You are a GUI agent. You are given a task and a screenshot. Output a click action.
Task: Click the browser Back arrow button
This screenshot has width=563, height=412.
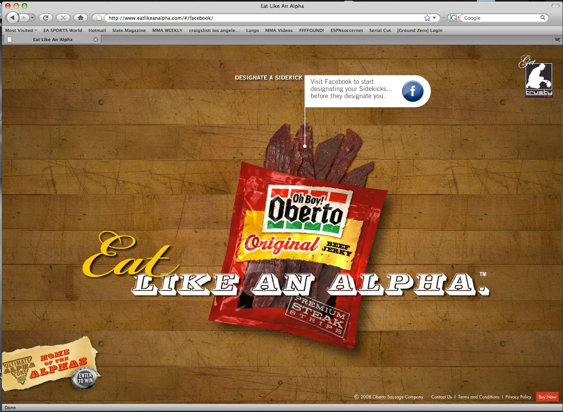coord(13,17)
